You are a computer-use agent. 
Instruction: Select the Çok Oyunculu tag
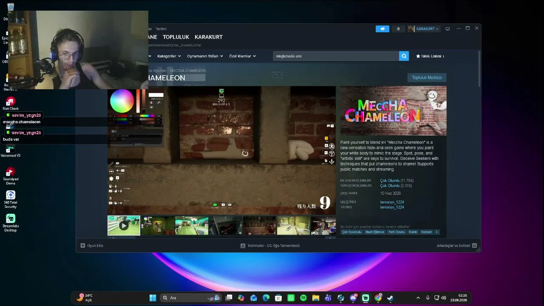coord(351,232)
